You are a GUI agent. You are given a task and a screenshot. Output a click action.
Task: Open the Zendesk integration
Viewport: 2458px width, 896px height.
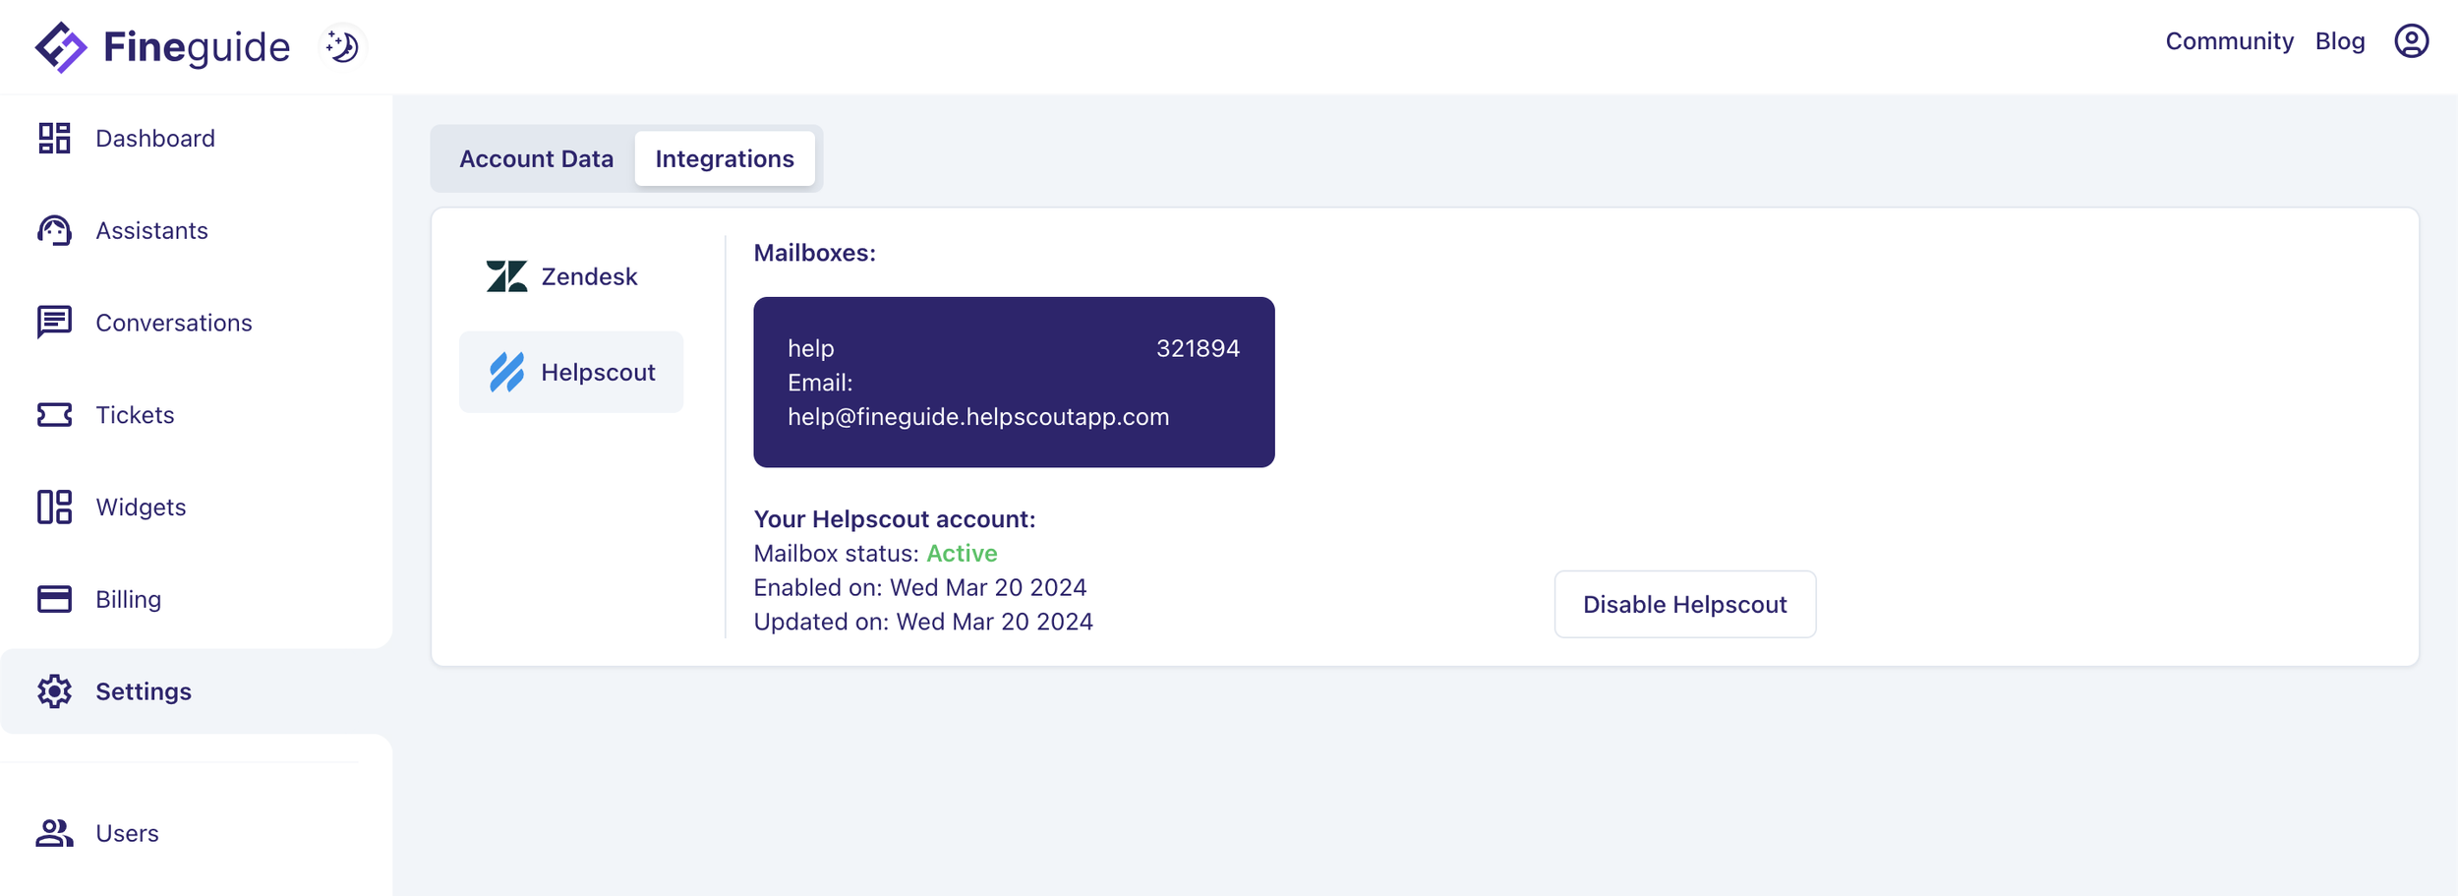(571, 276)
